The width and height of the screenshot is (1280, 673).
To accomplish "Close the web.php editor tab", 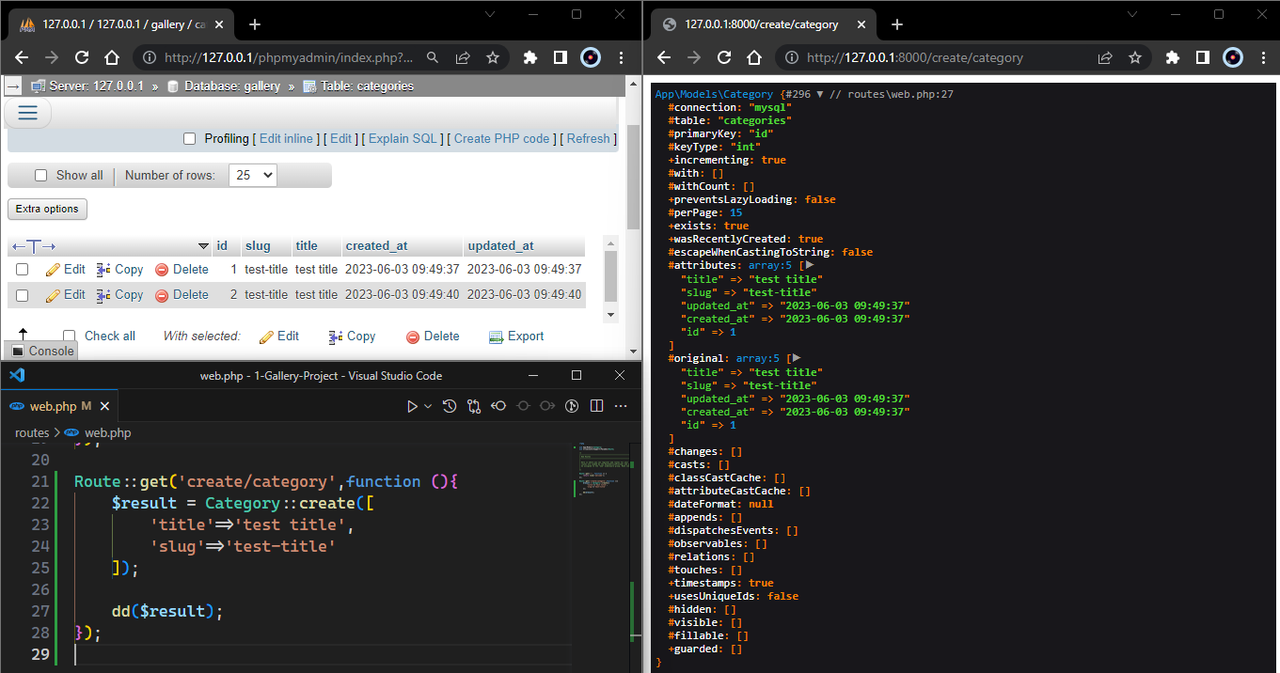I will [105, 406].
